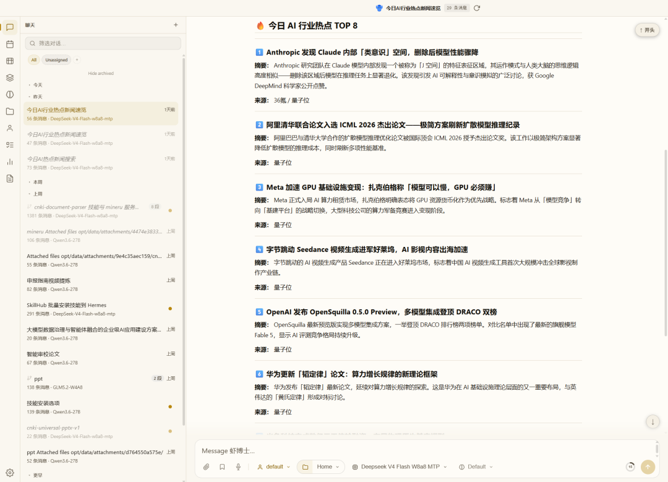Open the stacked layers icon in sidebar
The image size is (668, 482).
coord(10,77)
